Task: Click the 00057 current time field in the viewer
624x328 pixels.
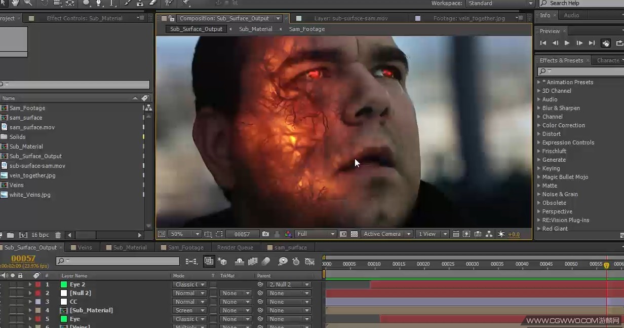Action: coord(242,234)
